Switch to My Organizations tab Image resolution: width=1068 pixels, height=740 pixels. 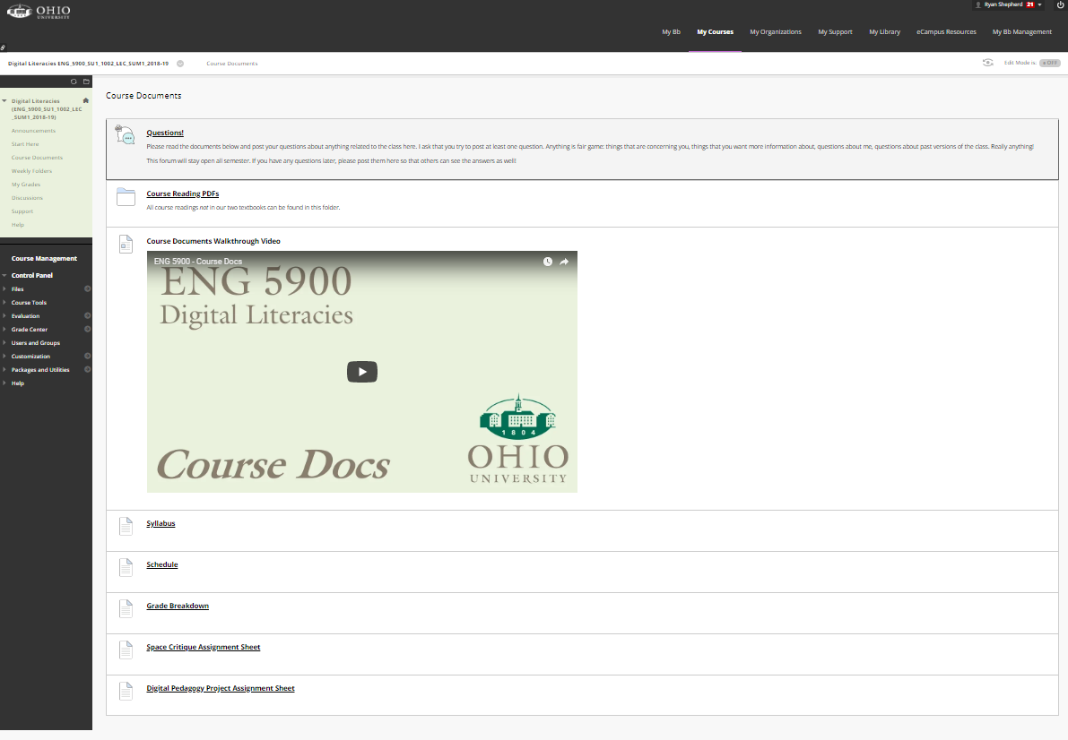pyautogui.click(x=775, y=32)
